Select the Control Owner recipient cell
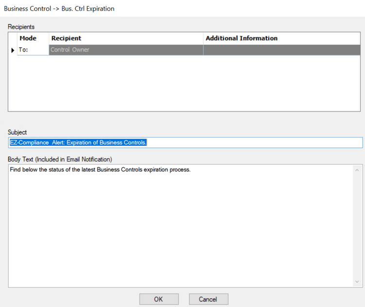 click(x=126, y=50)
